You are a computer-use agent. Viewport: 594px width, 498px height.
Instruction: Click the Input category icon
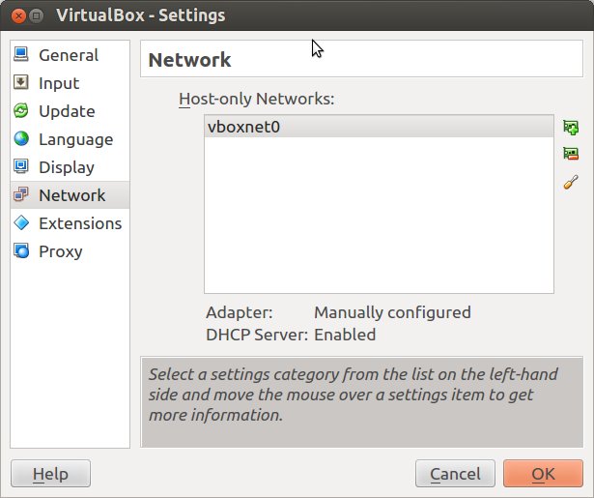(21, 82)
